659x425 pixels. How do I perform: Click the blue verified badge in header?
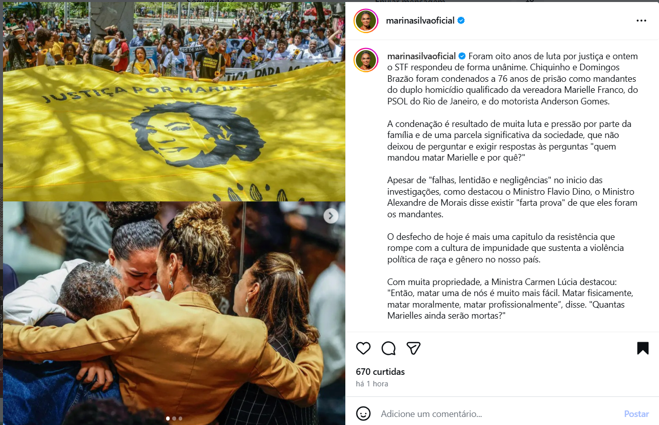click(461, 21)
